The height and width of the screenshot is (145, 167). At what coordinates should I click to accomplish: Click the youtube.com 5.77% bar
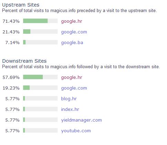pyautogui.click(x=40, y=131)
